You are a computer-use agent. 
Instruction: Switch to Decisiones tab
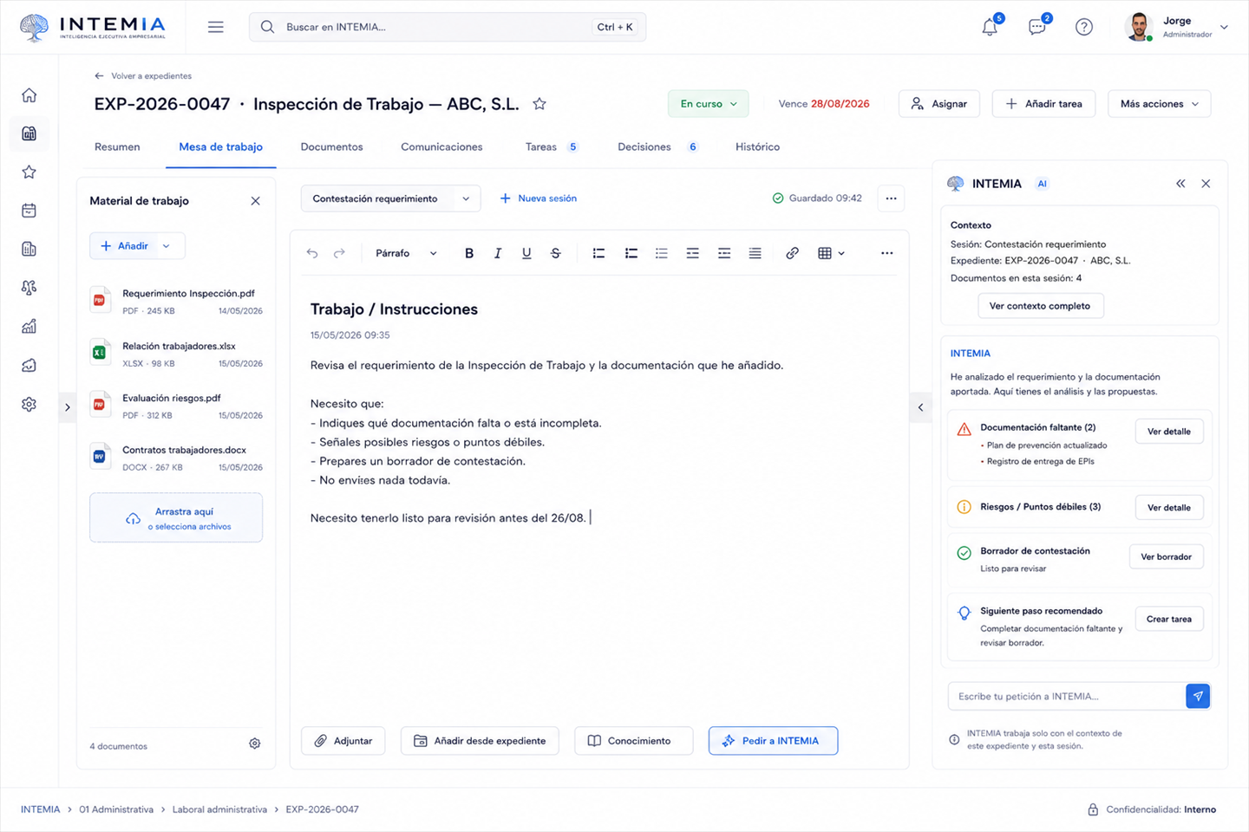658,147
